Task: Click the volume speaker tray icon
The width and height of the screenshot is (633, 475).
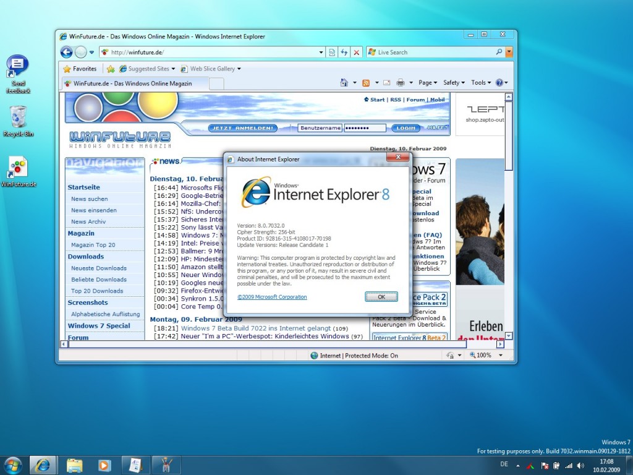Action: pos(580,466)
